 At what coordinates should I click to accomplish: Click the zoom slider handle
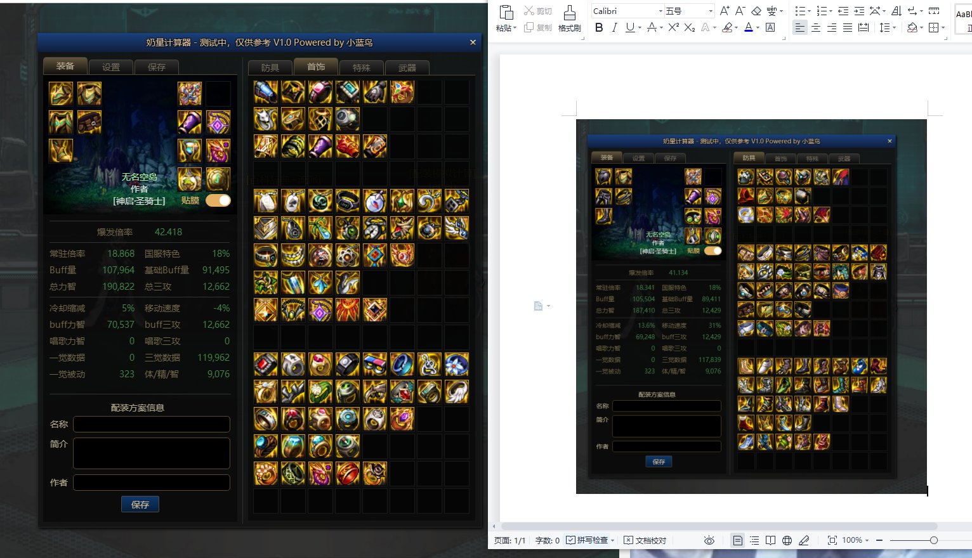(933, 540)
